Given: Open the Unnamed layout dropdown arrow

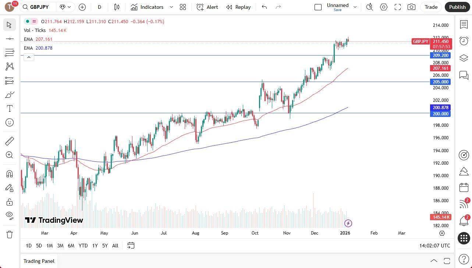Looking at the screenshot, I should coord(355,7).
